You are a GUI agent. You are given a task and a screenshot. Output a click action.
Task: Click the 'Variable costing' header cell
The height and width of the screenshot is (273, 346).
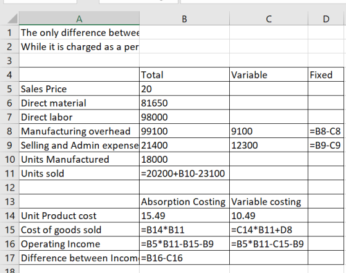(x=269, y=202)
